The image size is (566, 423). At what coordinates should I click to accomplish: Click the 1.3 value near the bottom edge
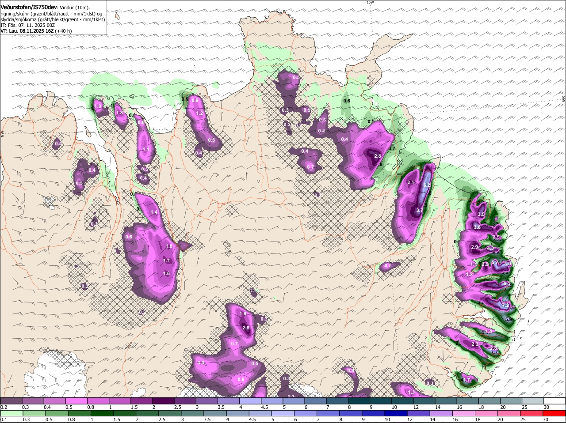tap(411, 392)
